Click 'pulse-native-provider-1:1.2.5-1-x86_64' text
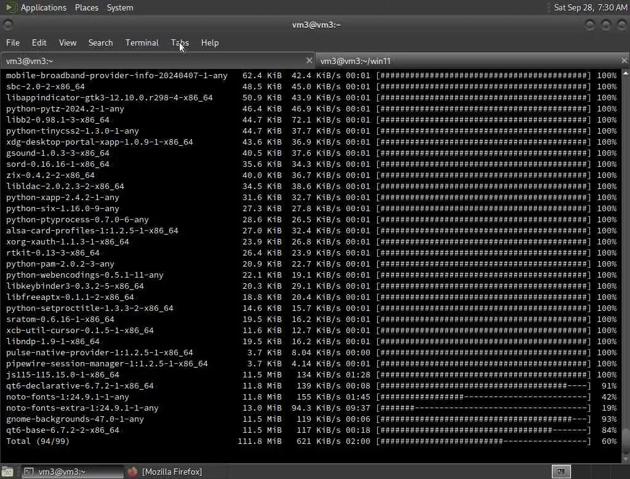 click(x=99, y=353)
